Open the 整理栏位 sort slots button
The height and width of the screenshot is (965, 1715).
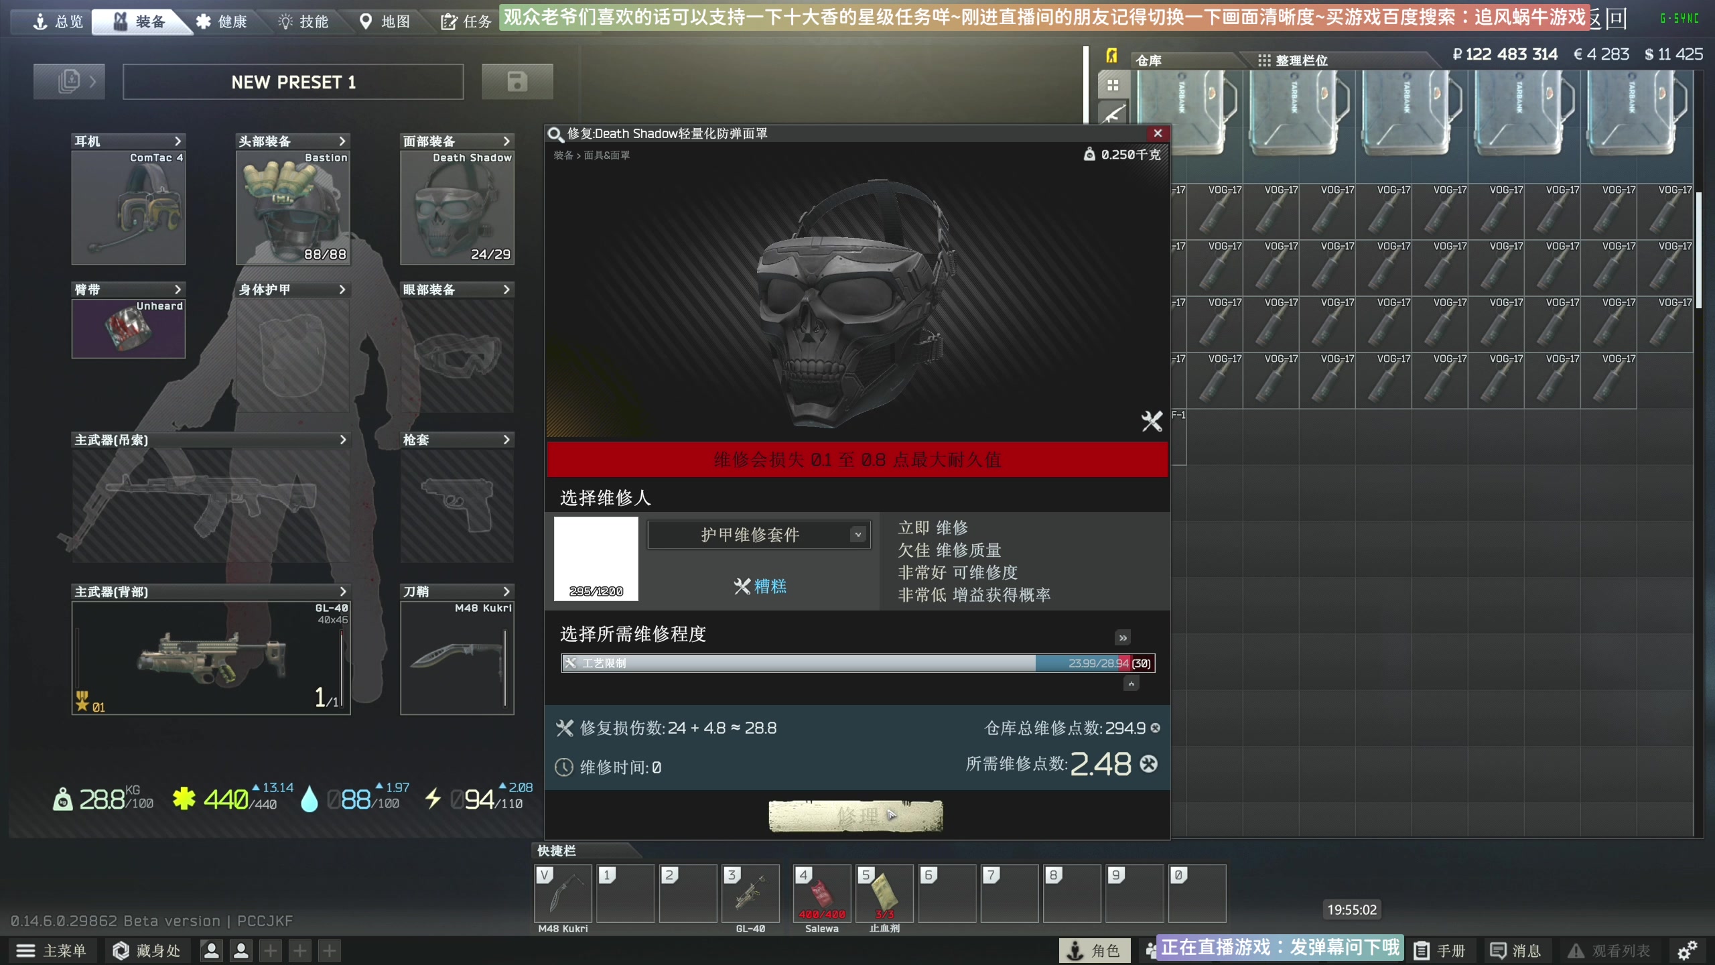pyautogui.click(x=1293, y=60)
